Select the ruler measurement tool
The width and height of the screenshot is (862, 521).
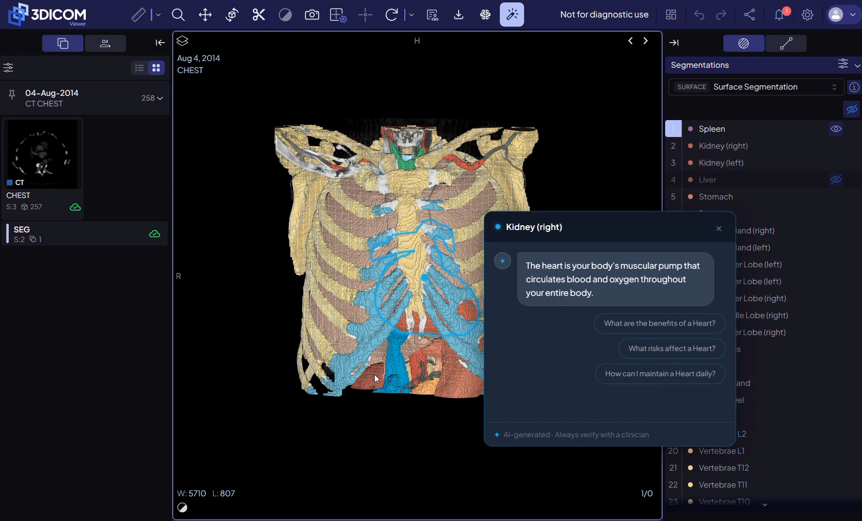tap(139, 15)
